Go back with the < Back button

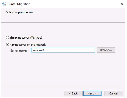coord(73,93)
